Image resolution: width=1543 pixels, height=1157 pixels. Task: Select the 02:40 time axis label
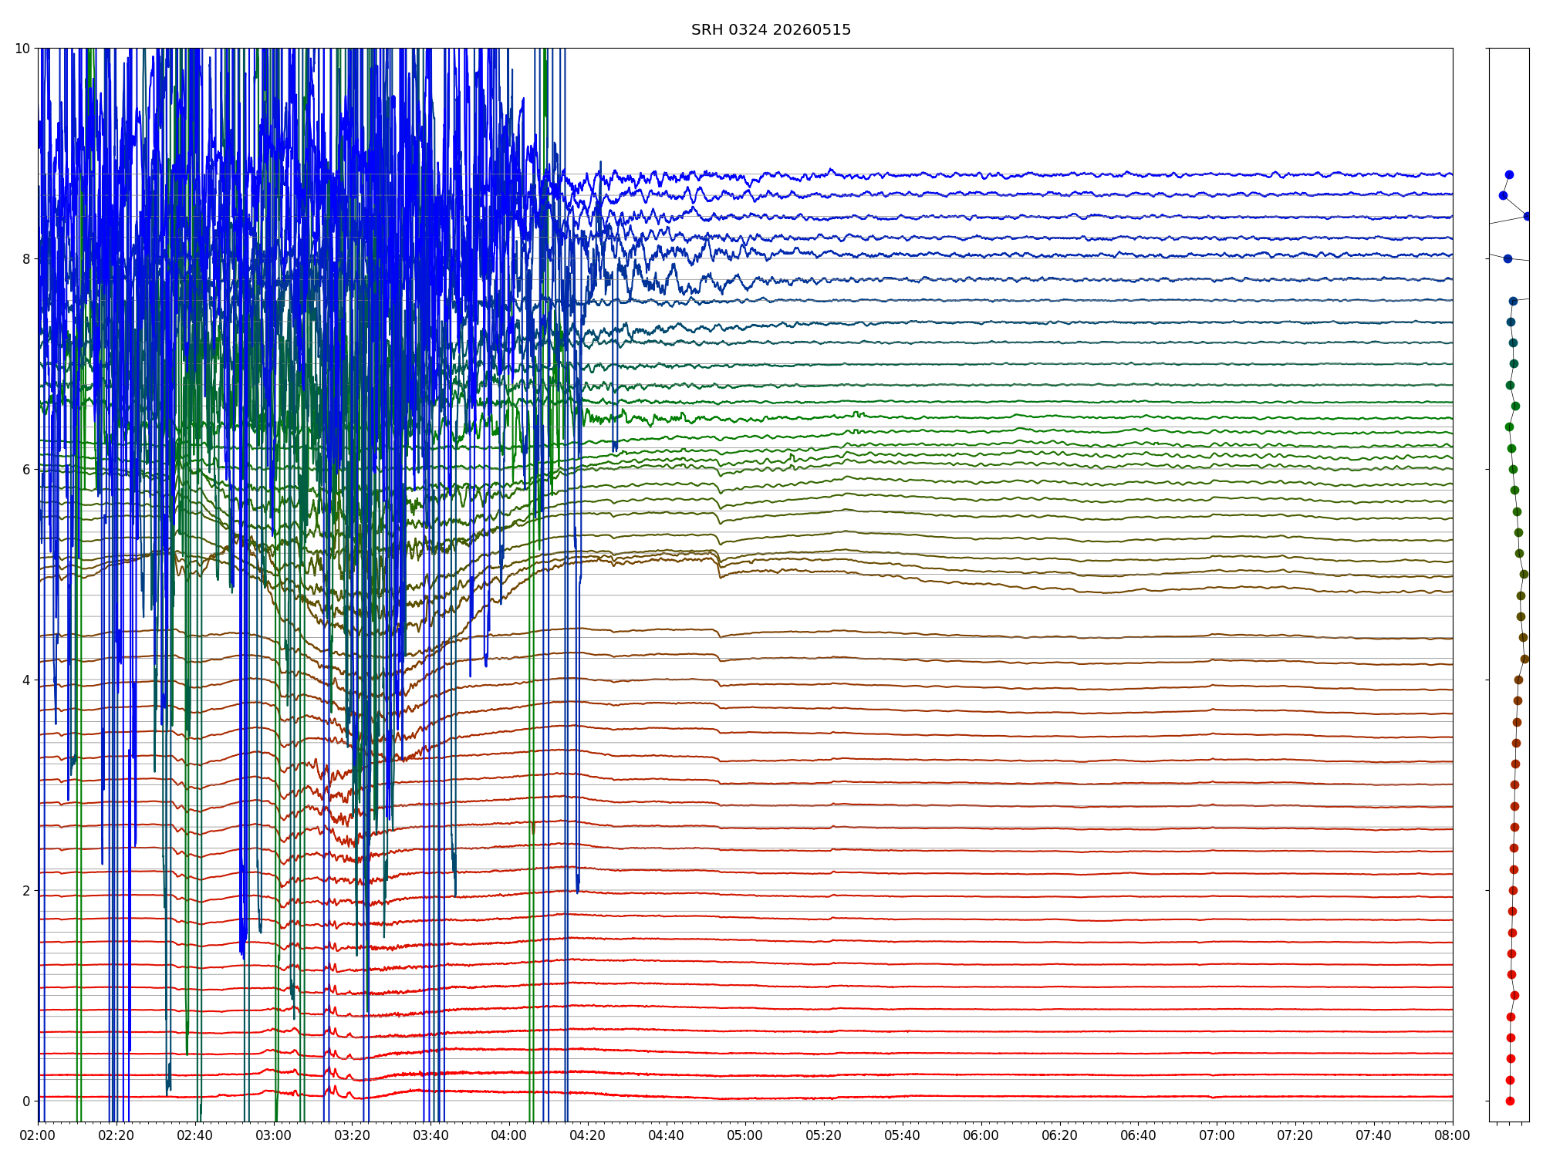coord(195,1135)
